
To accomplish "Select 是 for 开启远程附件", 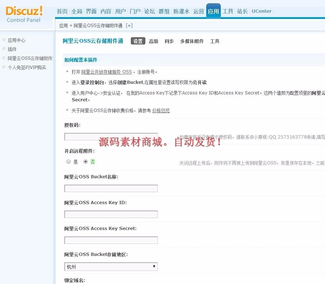I will [68, 162].
